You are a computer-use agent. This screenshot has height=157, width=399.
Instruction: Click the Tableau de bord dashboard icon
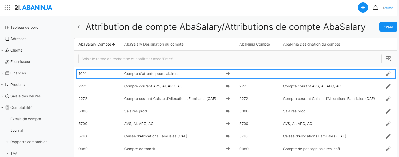[7, 27]
